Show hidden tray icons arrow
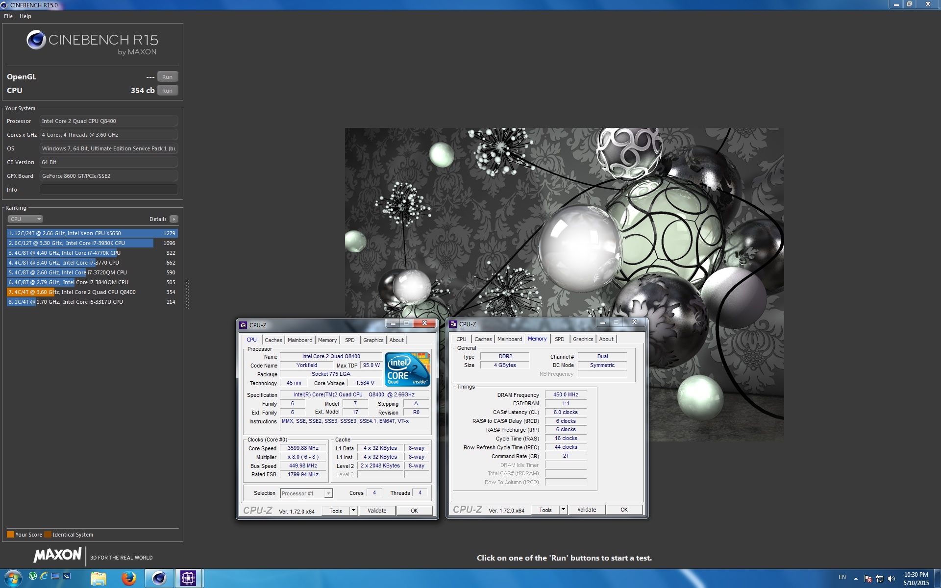941x588 pixels. pyautogui.click(x=856, y=579)
